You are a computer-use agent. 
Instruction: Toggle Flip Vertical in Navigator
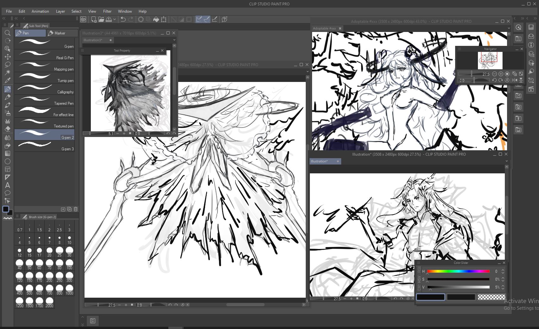tap(521, 80)
